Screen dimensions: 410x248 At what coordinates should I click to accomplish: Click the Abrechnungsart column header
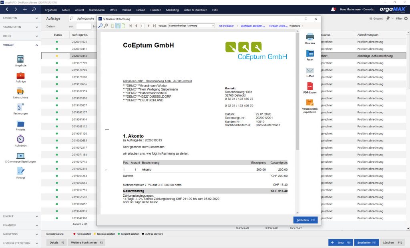click(368, 34)
